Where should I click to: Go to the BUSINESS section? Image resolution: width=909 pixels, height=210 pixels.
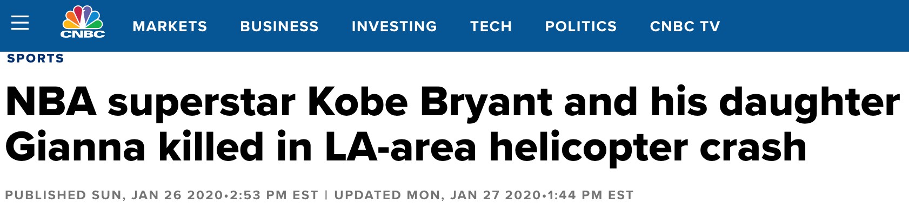pos(279,26)
